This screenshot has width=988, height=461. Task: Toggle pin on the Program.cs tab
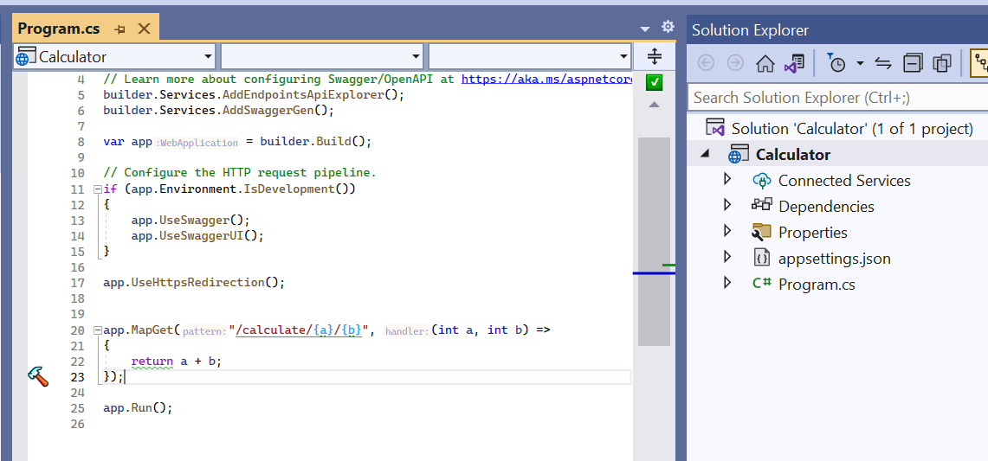point(120,29)
